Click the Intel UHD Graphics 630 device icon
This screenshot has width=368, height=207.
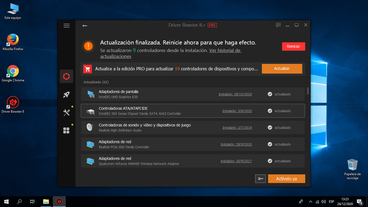(91, 94)
